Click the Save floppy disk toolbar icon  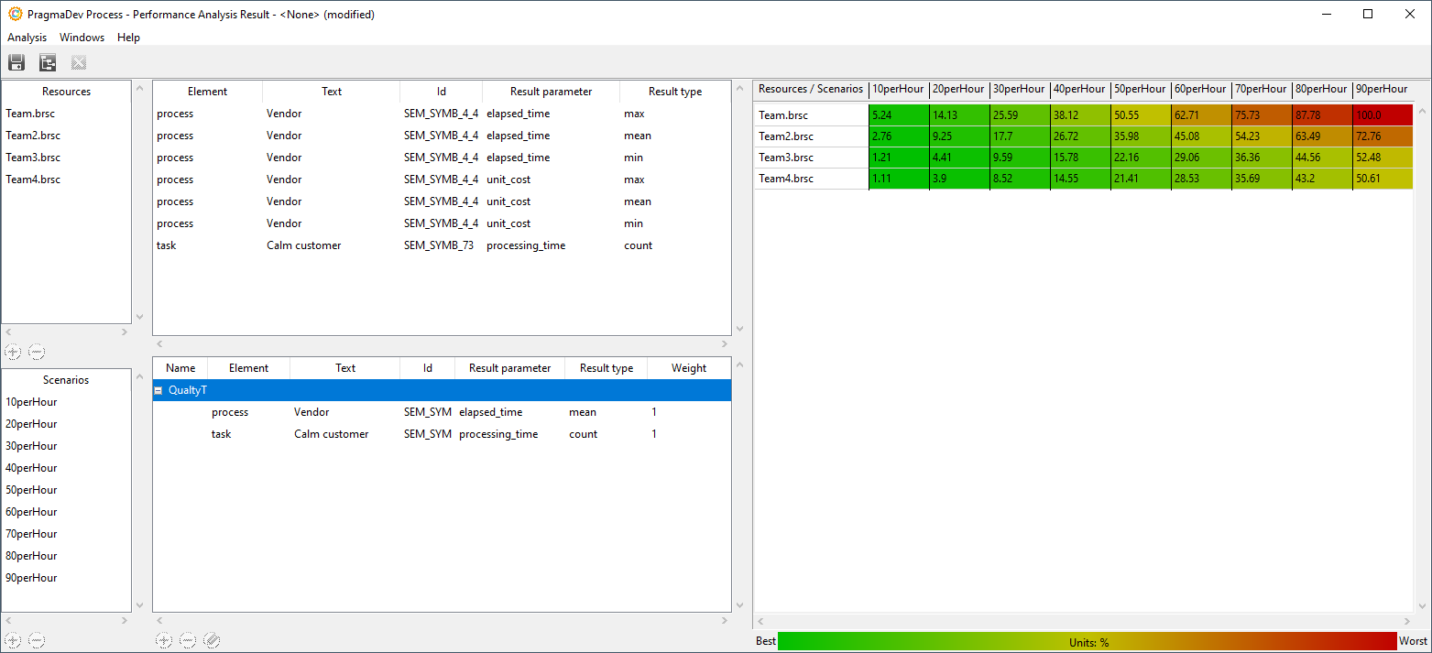point(16,63)
